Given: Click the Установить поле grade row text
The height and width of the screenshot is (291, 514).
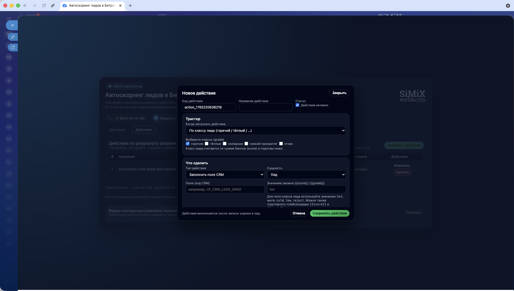Looking at the screenshot, I should click(x=147, y=169).
